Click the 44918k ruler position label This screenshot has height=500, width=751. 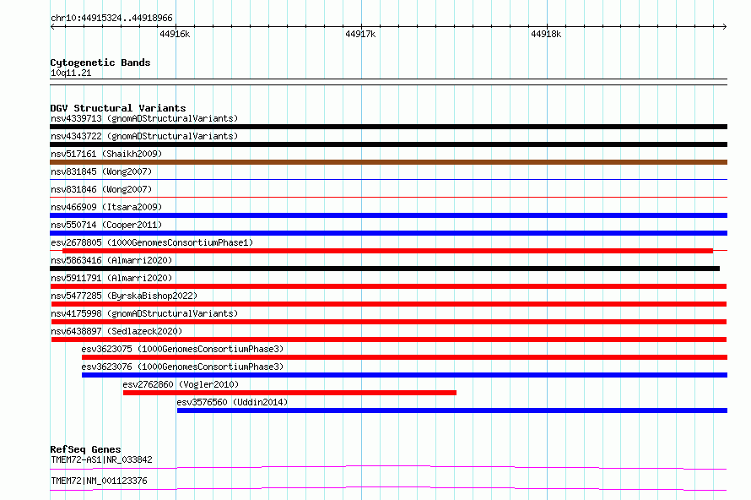(546, 34)
